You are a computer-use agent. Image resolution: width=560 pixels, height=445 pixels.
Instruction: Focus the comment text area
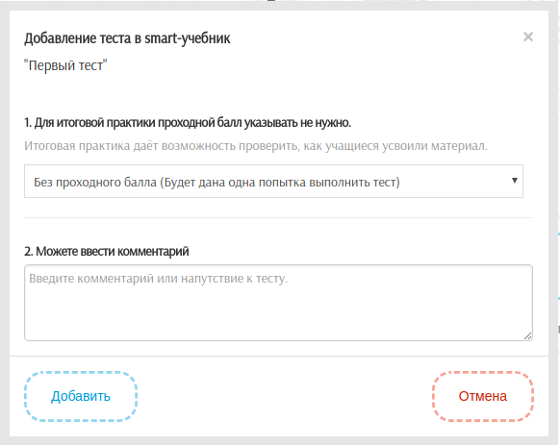(x=279, y=303)
